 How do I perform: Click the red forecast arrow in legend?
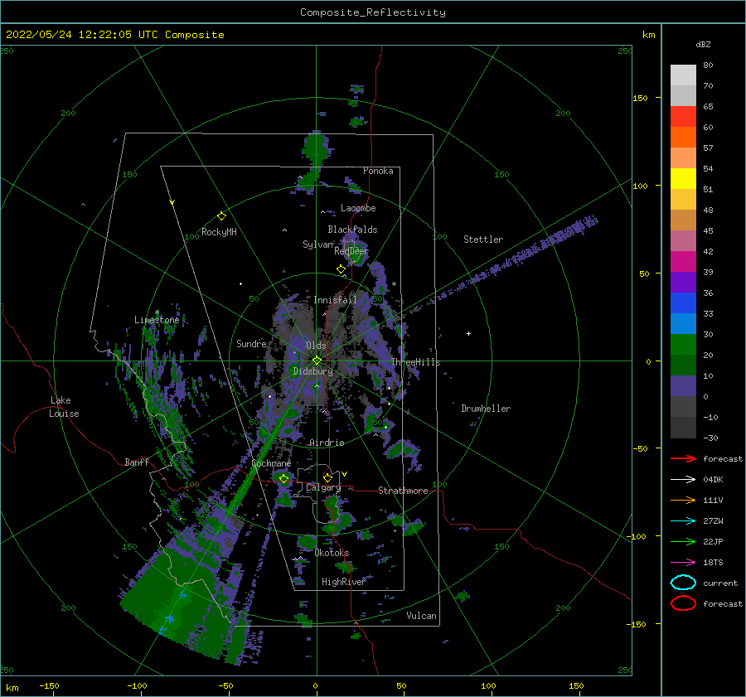tap(683, 458)
